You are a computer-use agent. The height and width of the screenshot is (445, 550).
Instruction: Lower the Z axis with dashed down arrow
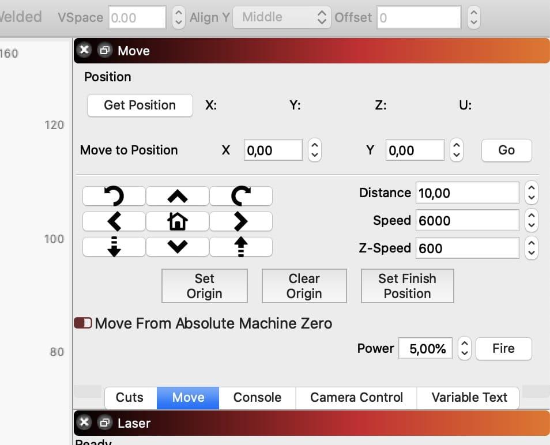pyautogui.click(x=114, y=247)
